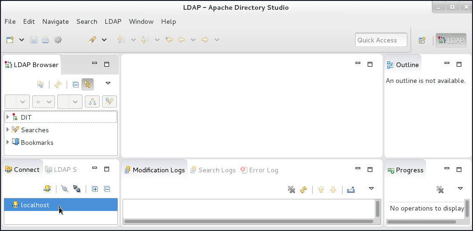Switch to the Error Log tab
Image resolution: width=473 pixels, height=231 pixels.
click(x=259, y=170)
